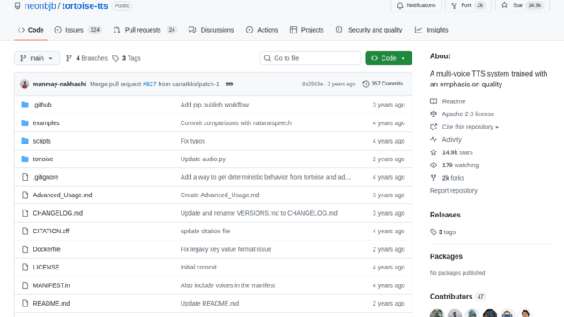Click the repository icon beside neonbjb
The width and height of the screenshot is (564, 317).
tap(18, 5)
